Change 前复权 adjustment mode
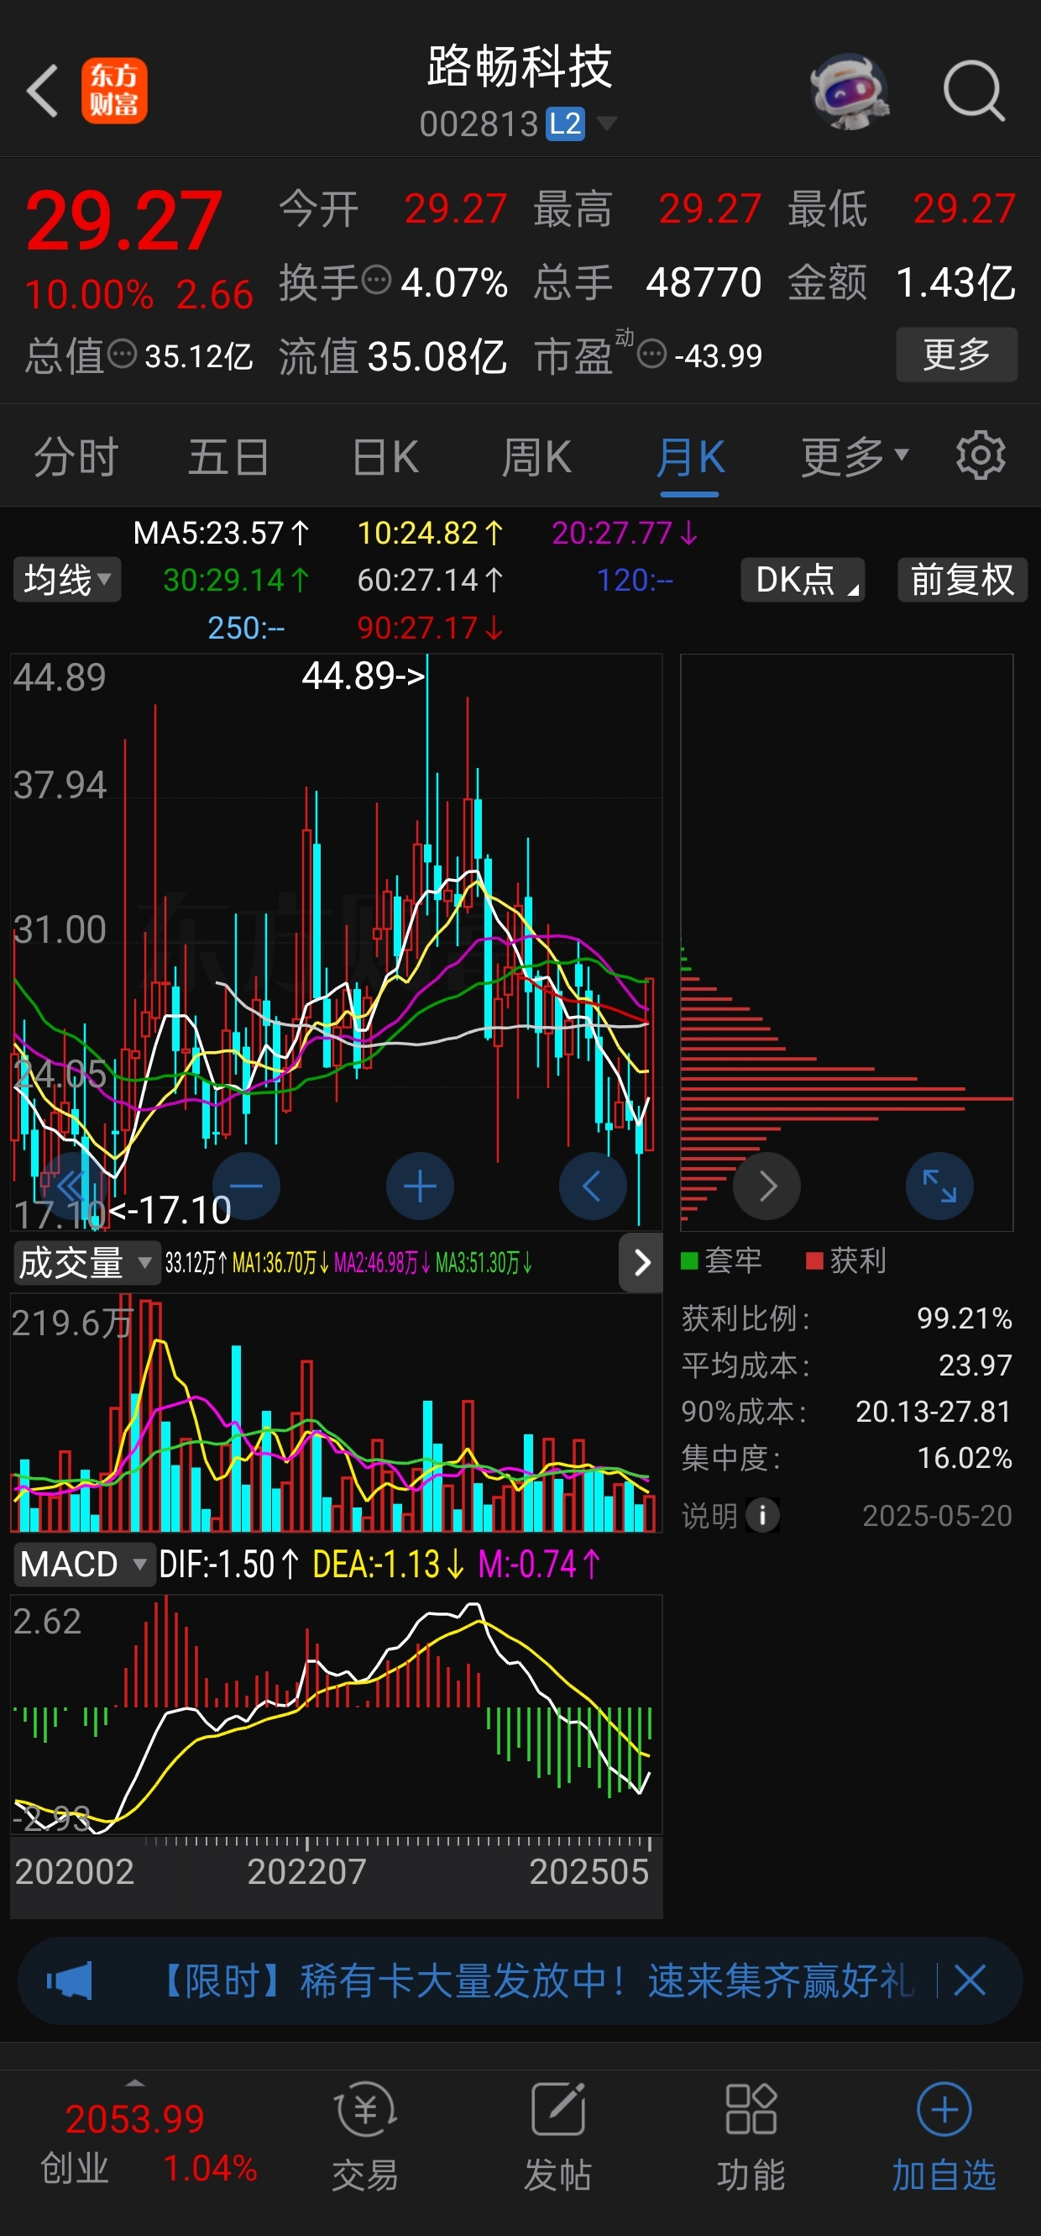The width and height of the screenshot is (1041, 2236). (x=962, y=579)
